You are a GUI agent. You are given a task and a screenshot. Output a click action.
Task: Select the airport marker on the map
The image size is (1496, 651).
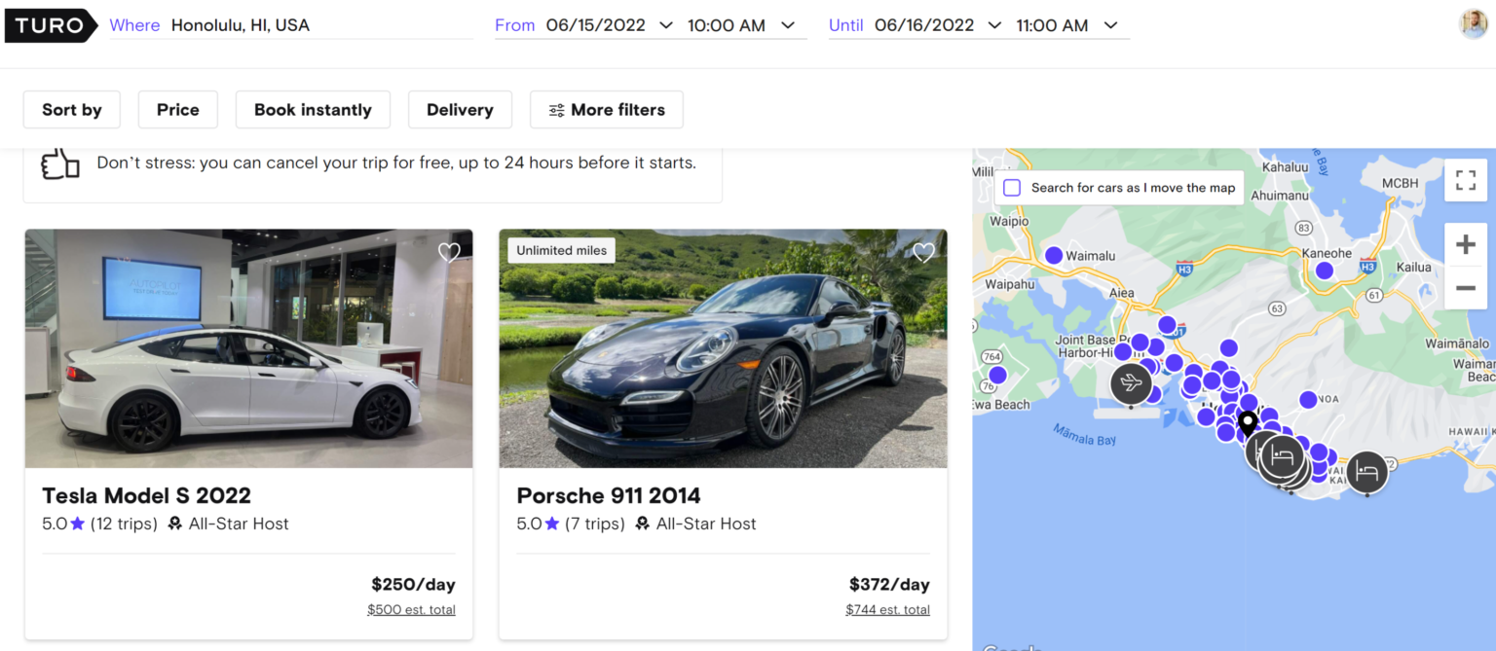pos(1131,383)
